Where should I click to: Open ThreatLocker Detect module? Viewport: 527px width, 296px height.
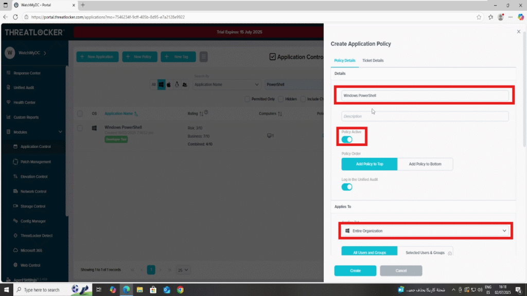pyautogui.click(x=37, y=235)
